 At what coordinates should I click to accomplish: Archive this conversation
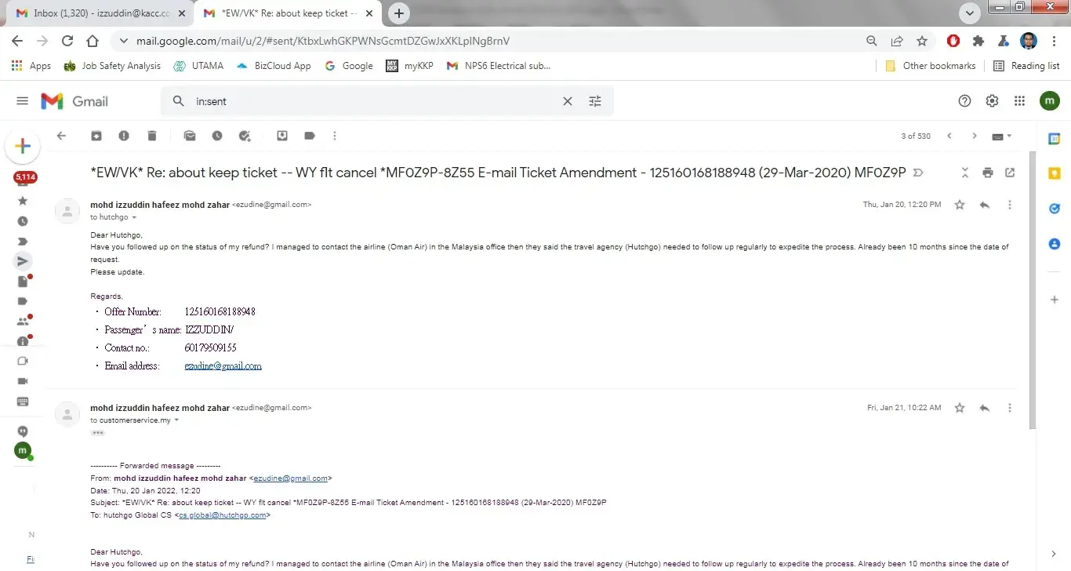[x=96, y=136]
